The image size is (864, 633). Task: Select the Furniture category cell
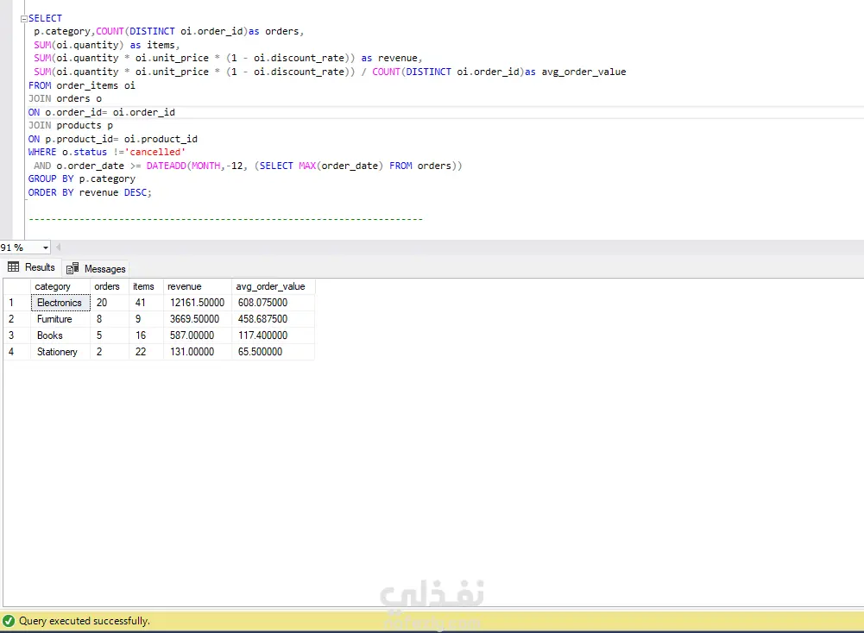[60, 319]
